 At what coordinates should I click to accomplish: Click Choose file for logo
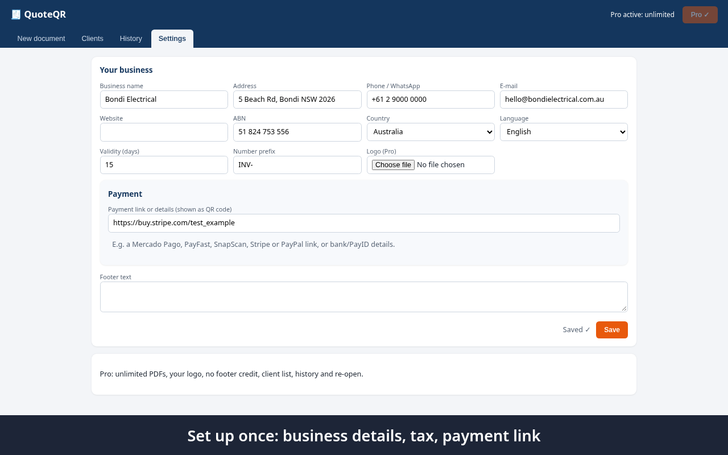[x=393, y=165]
